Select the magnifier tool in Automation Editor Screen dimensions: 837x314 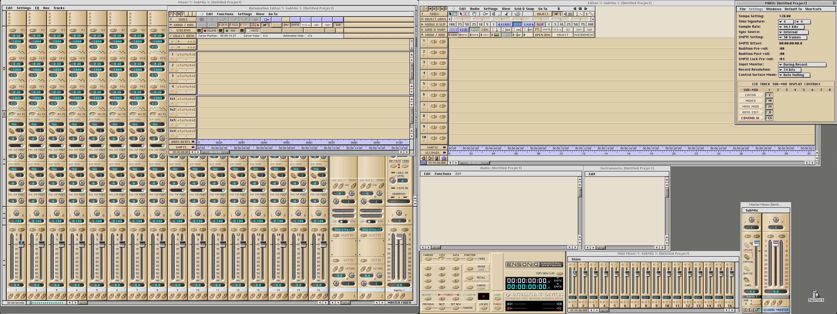click(x=266, y=20)
